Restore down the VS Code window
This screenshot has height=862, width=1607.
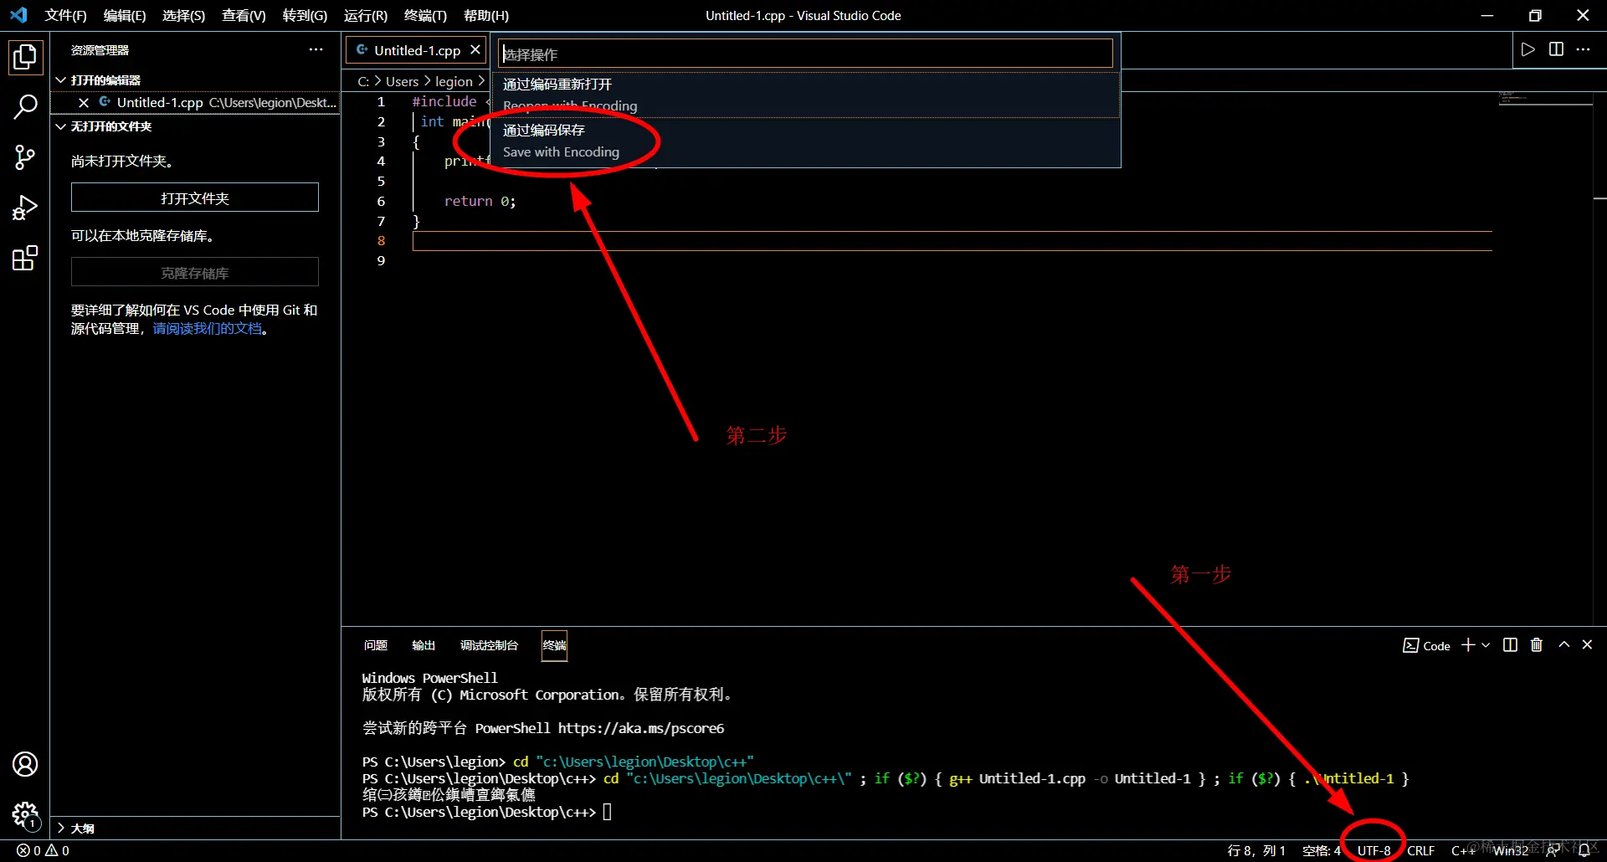(1535, 16)
